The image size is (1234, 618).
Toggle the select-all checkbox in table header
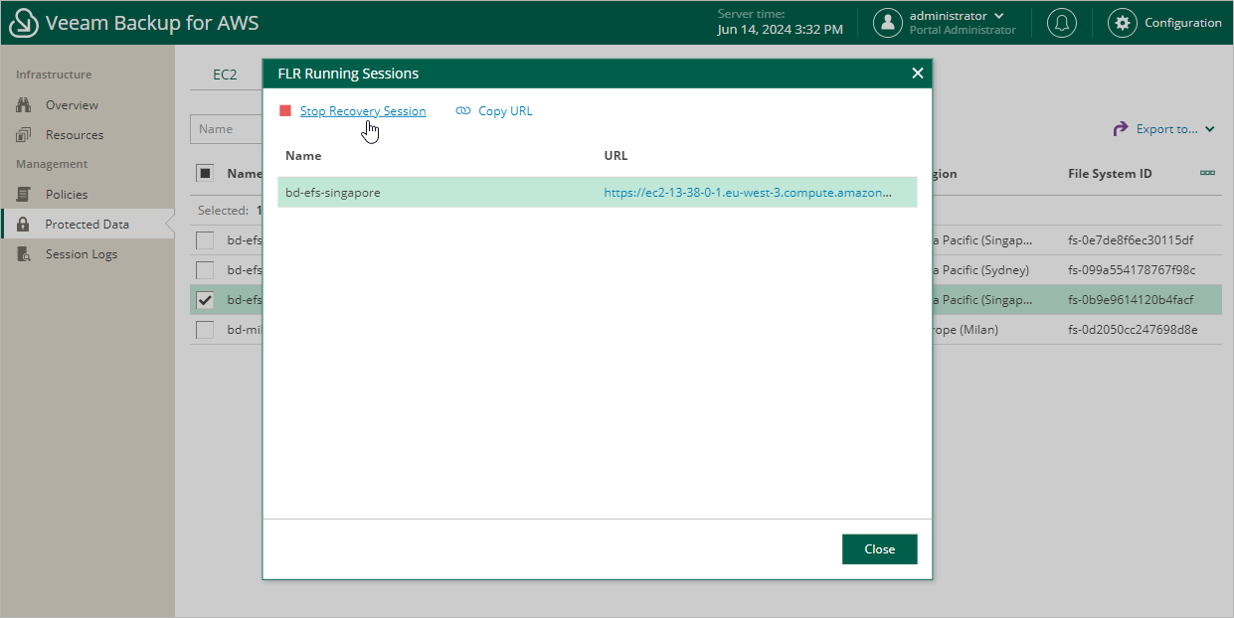coord(205,174)
